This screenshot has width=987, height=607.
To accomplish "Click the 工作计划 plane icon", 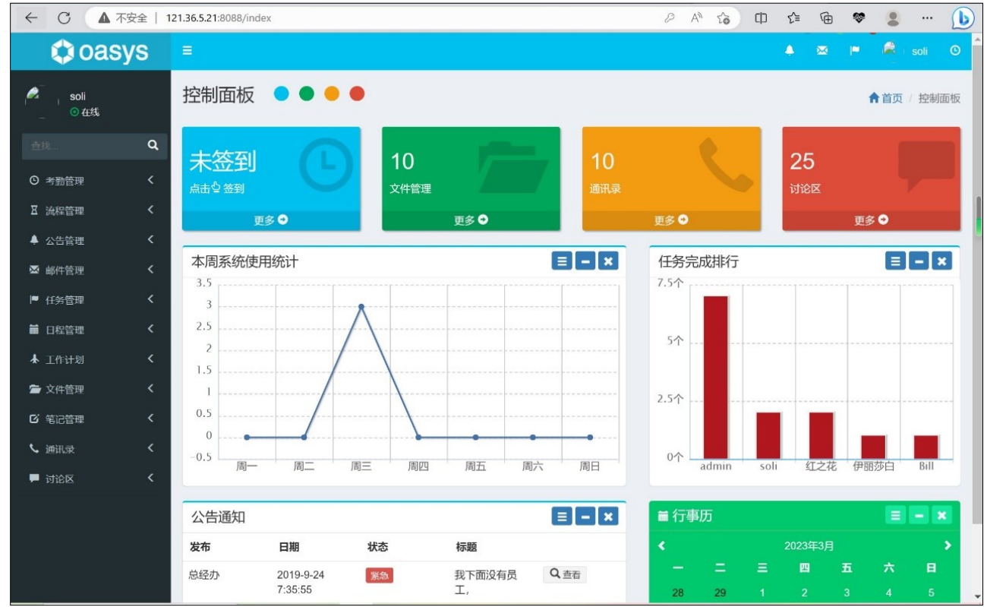I will 34,359.
